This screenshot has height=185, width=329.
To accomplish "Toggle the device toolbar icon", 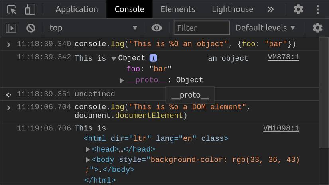I will point(30,9).
